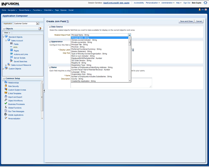Click the Object Workflows icon
Screen dimensions: 209x167
pos(6,100)
